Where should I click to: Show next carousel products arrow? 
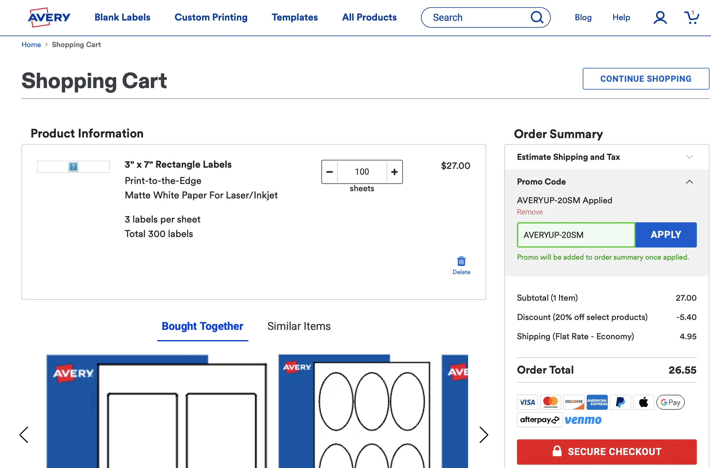click(x=483, y=435)
